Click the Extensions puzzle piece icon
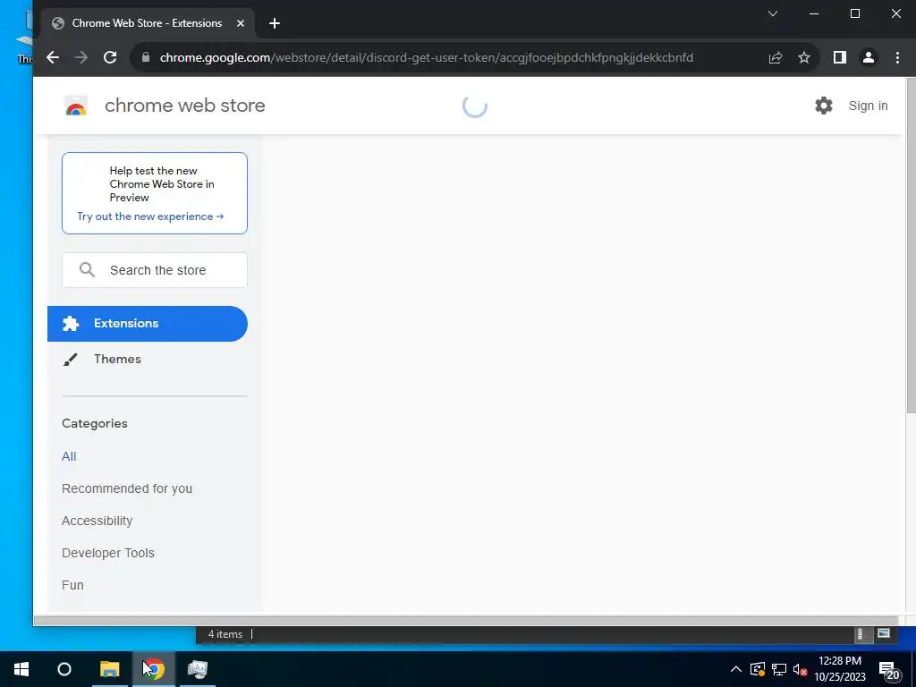Image resolution: width=916 pixels, height=687 pixels. click(x=71, y=324)
